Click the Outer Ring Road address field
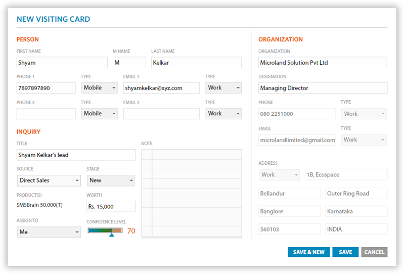This screenshot has height=274, width=404. pyautogui.click(x=356, y=194)
